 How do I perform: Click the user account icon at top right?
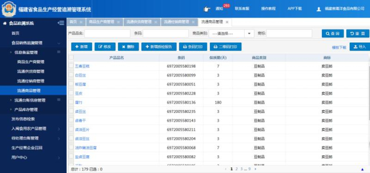pos(319,9)
